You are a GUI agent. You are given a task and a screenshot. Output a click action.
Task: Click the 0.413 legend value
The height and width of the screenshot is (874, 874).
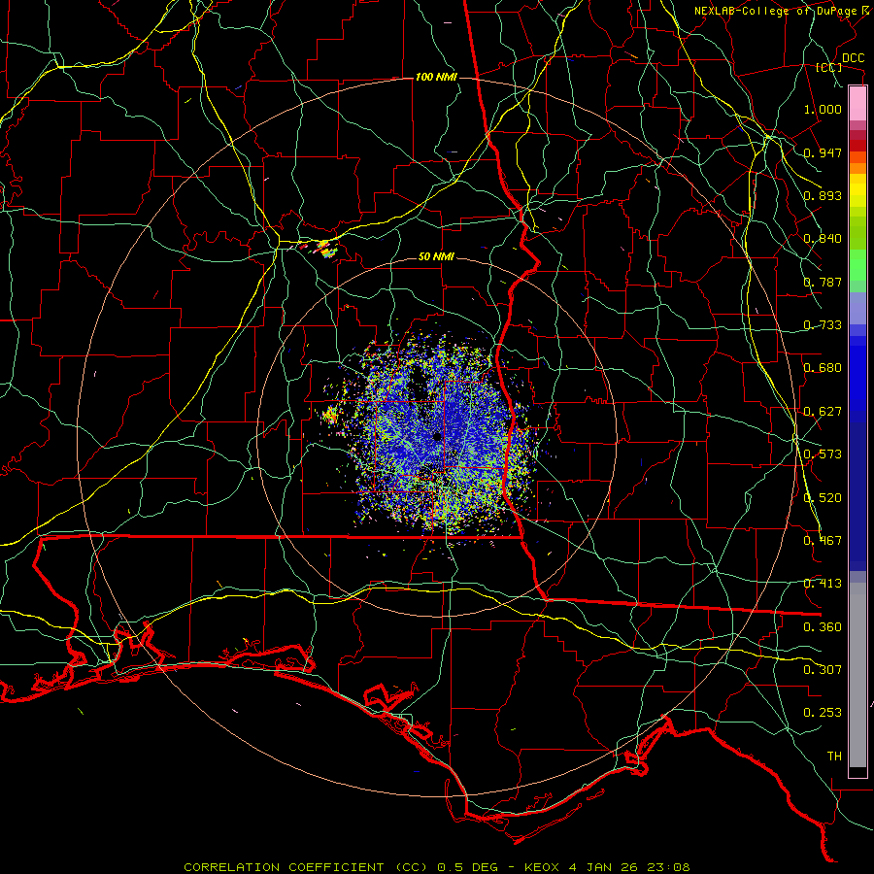coord(823,584)
